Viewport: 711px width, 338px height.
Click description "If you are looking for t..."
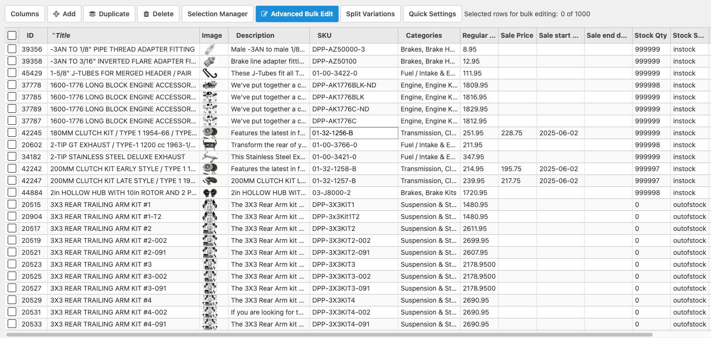[269, 312]
